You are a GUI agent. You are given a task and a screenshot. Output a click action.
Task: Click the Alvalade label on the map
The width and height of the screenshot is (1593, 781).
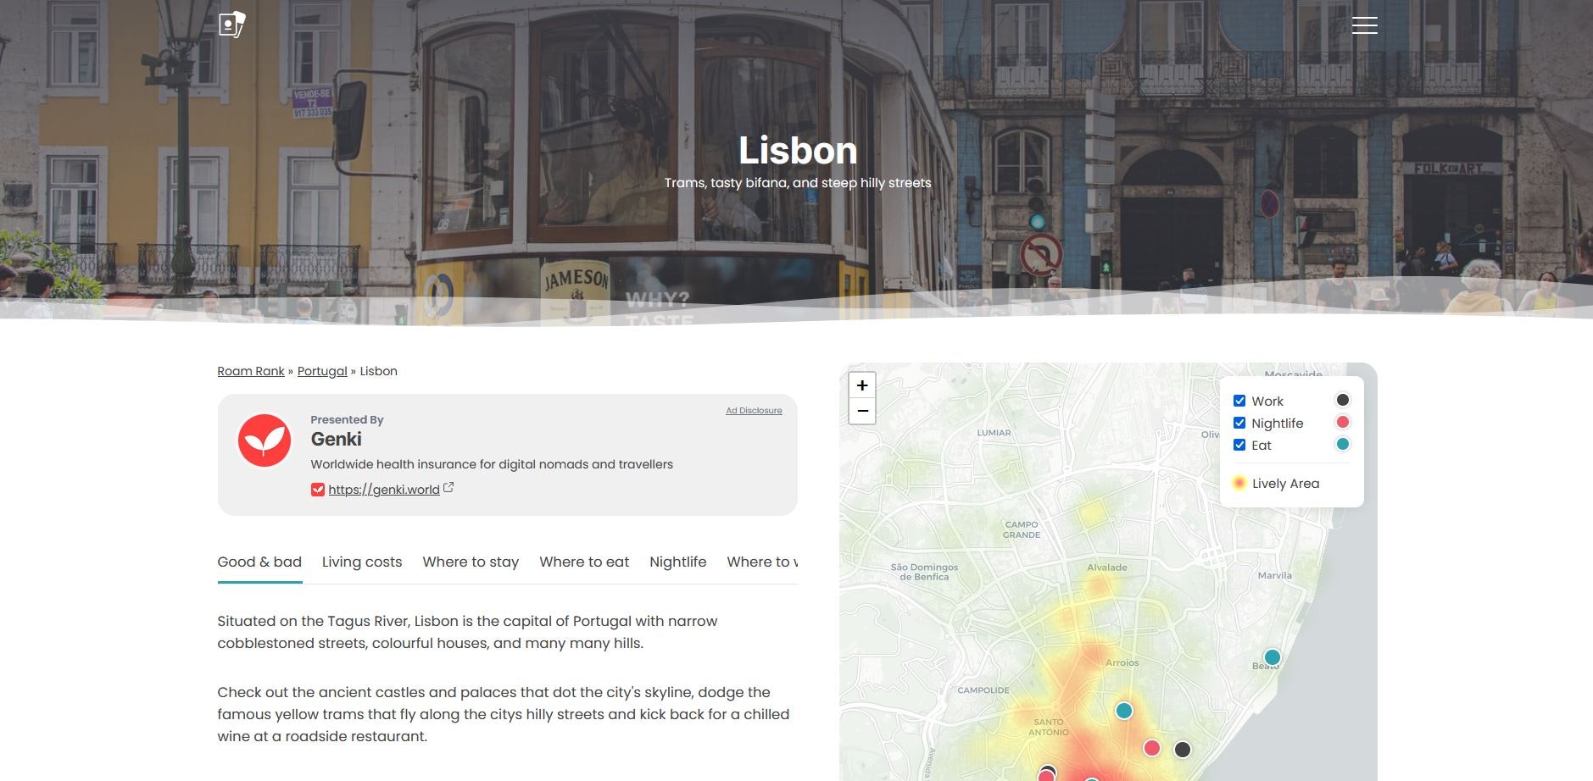pos(1107,568)
